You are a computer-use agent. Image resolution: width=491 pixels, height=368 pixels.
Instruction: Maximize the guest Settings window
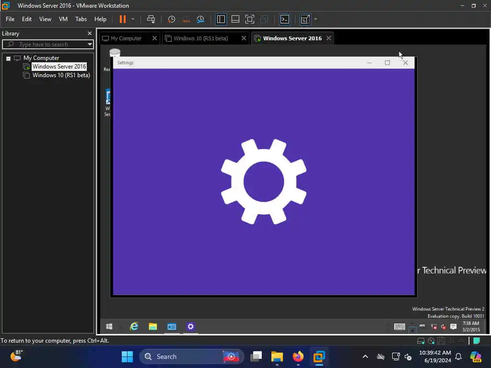387,63
